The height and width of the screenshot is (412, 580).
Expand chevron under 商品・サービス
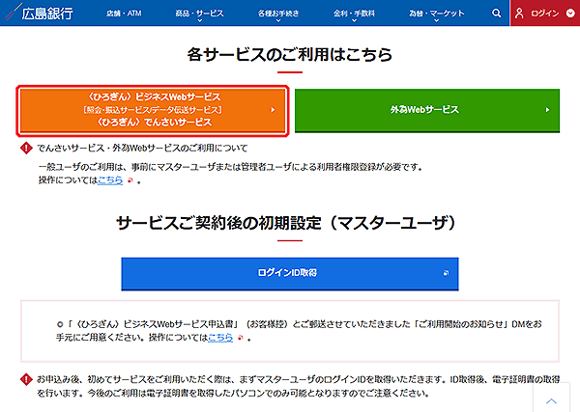click(200, 20)
